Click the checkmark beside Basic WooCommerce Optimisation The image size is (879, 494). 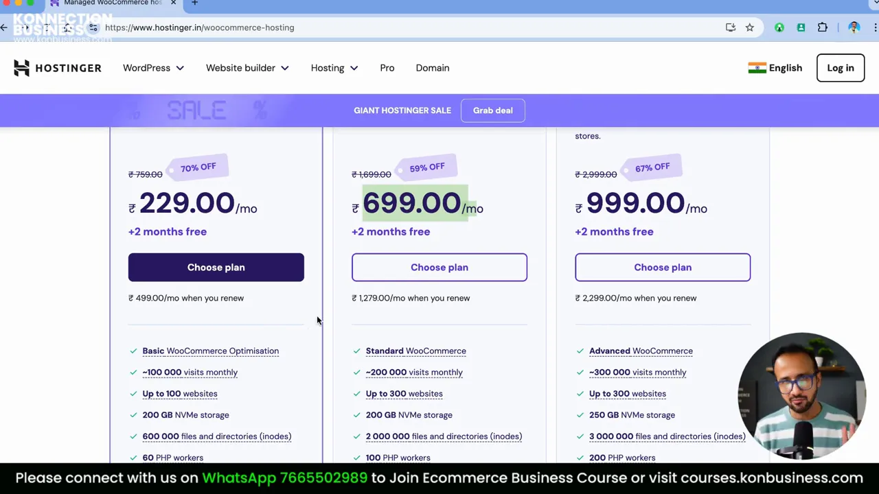coord(133,351)
